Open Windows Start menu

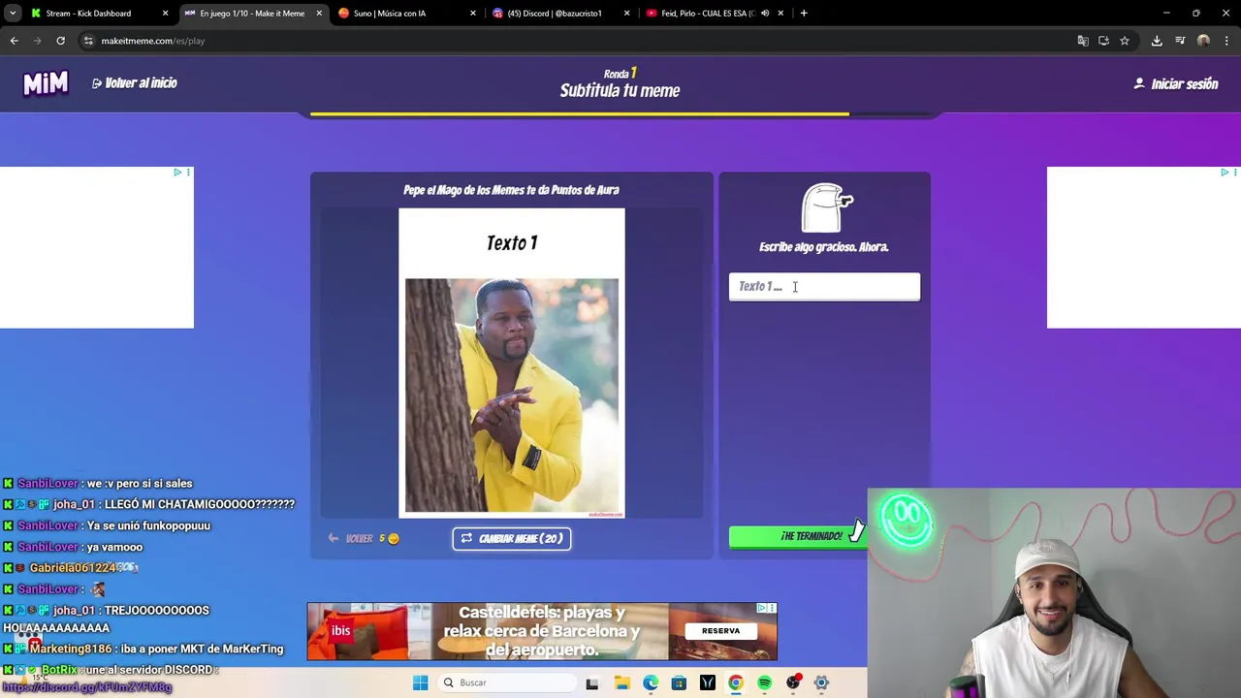click(x=420, y=683)
